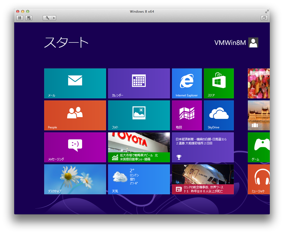The width and height of the screenshot is (284, 234).
Task: Minimize the Windows 8 x64 window
Action: click(x=23, y=11)
